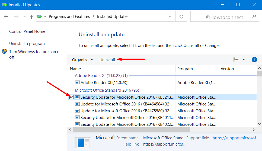Go up one level with Up arrow

[x=31, y=17]
